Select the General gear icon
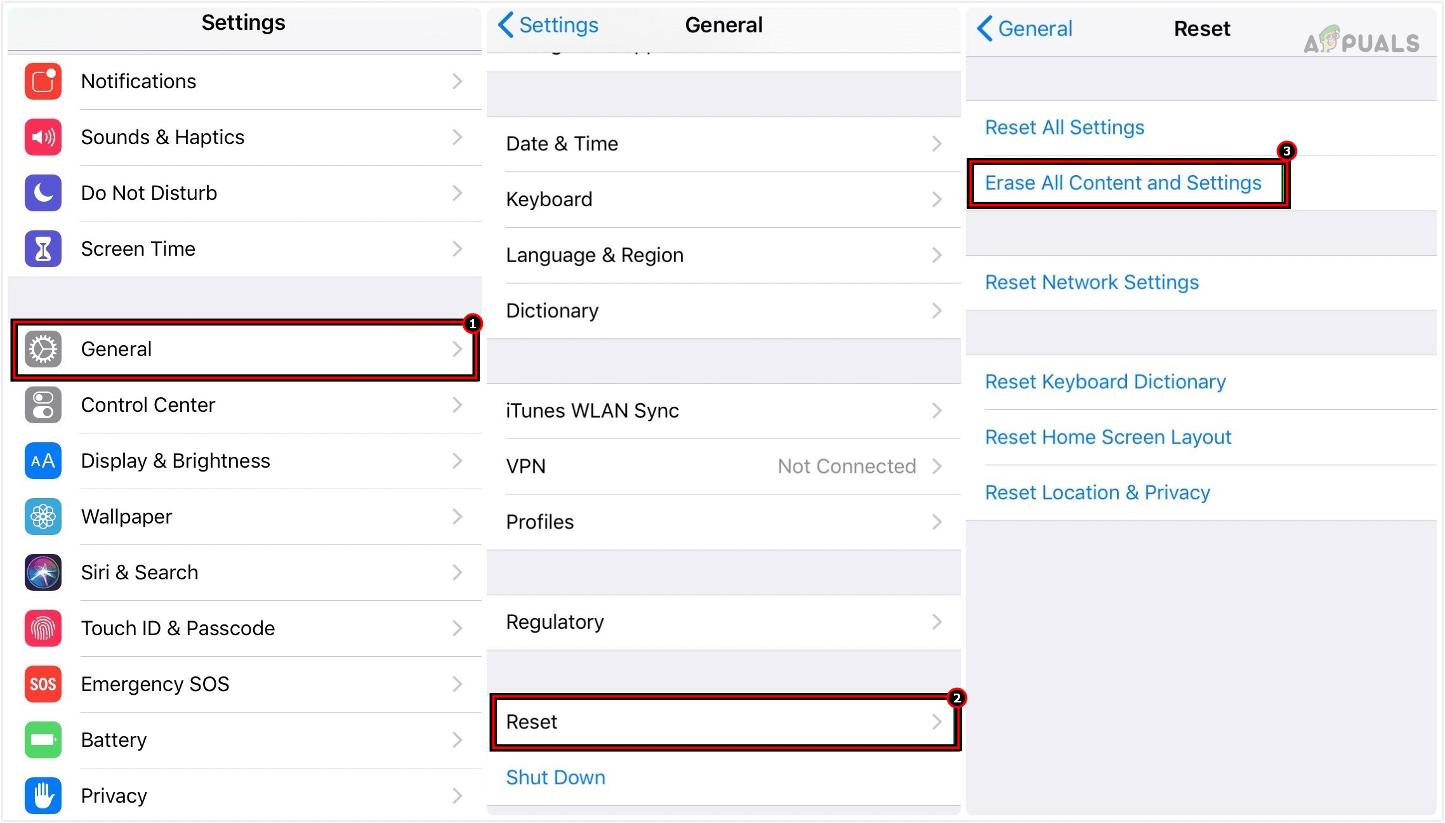This screenshot has height=823, width=1445. click(x=42, y=349)
